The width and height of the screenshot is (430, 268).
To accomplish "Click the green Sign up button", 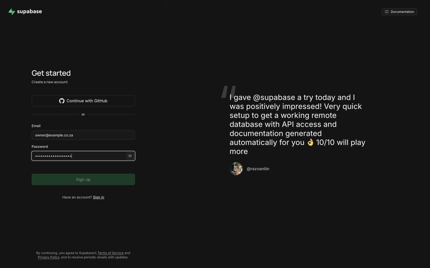I will tap(83, 180).
